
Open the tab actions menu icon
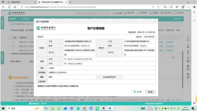coord(3,2)
